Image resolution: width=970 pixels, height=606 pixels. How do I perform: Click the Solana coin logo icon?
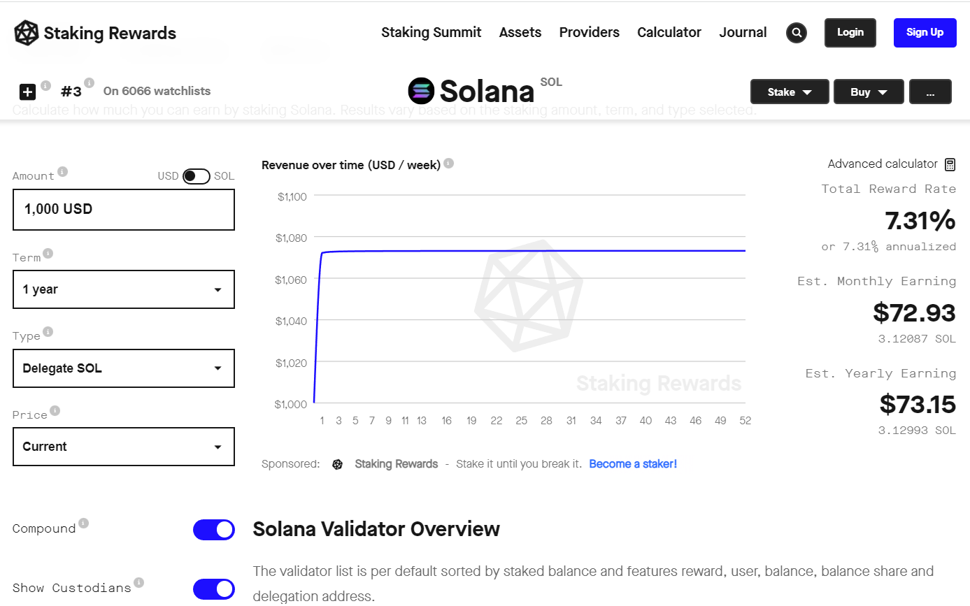click(422, 91)
